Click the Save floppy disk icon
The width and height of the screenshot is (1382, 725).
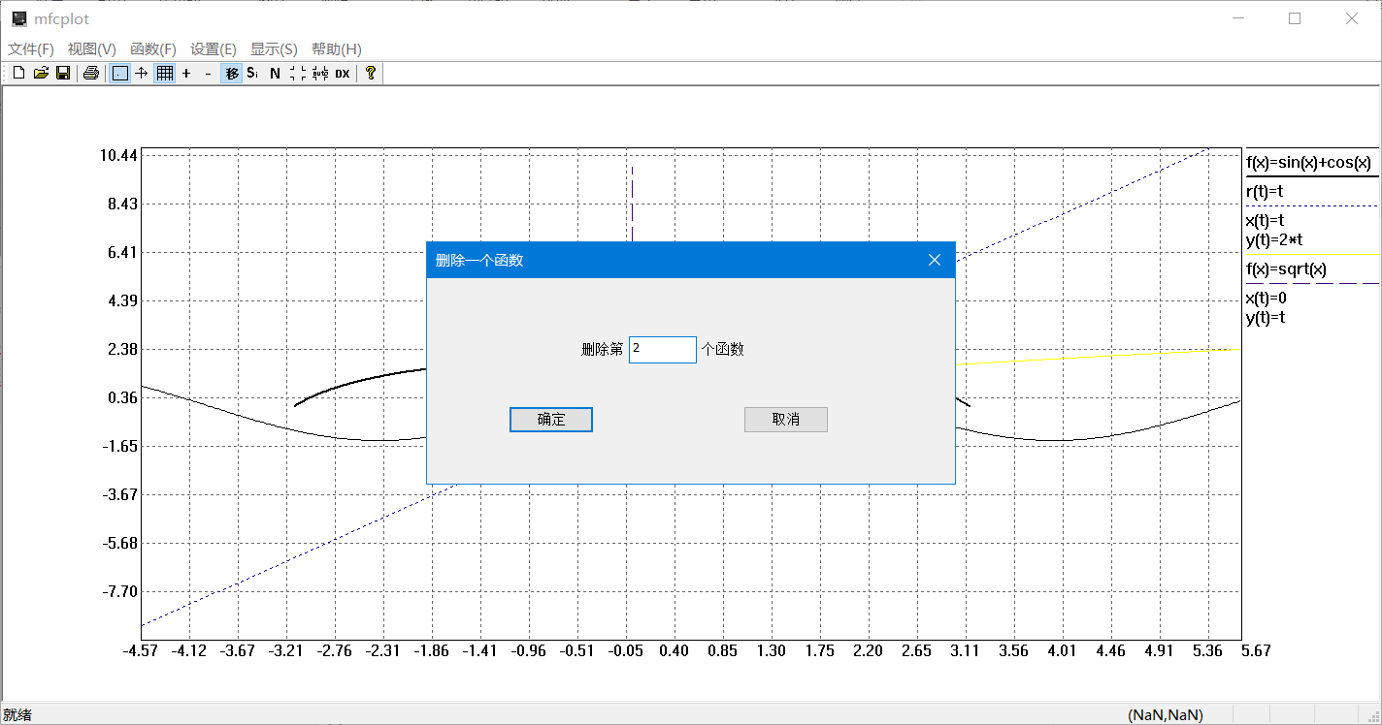(63, 73)
